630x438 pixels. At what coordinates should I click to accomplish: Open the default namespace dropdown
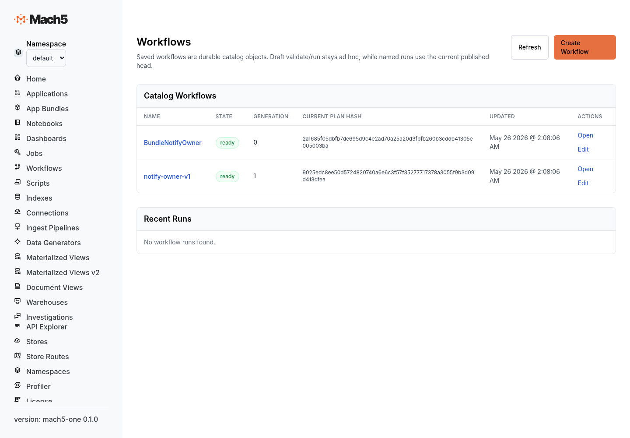pyautogui.click(x=46, y=58)
